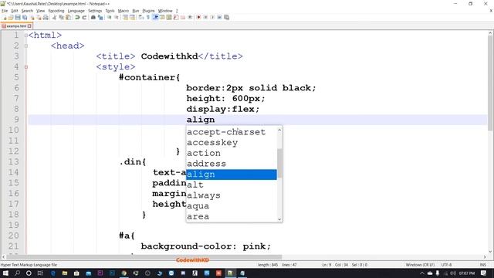The width and height of the screenshot is (494, 278).
Task: Show hidden system tray icons chevron
Action: [422, 273]
